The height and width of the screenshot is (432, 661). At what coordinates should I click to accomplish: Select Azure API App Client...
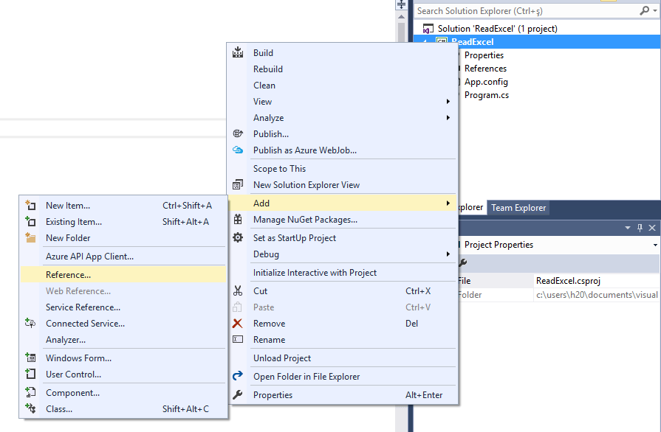(123, 256)
